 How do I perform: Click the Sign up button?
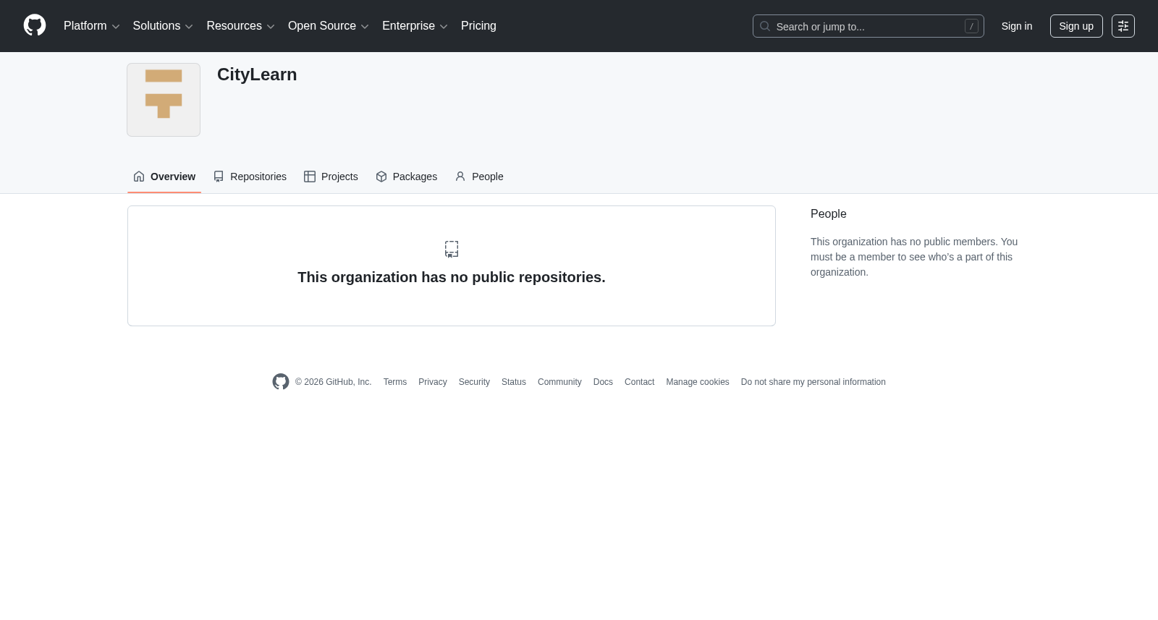point(1076,26)
